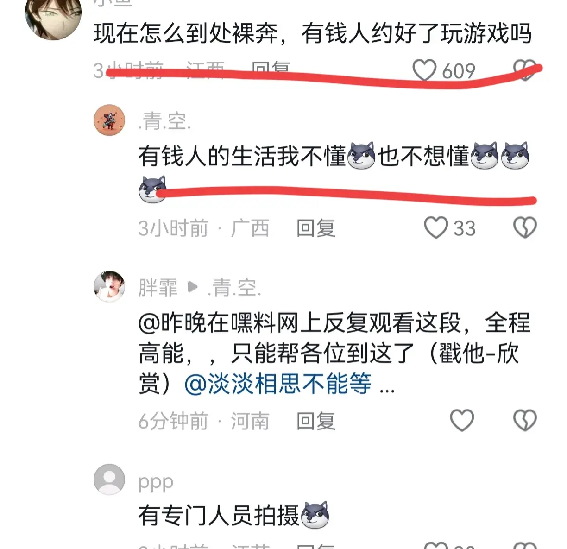Tap the replied-to name .青.空. after the arrow
Image resolution: width=567 pixels, height=549 pixels.
234,288
